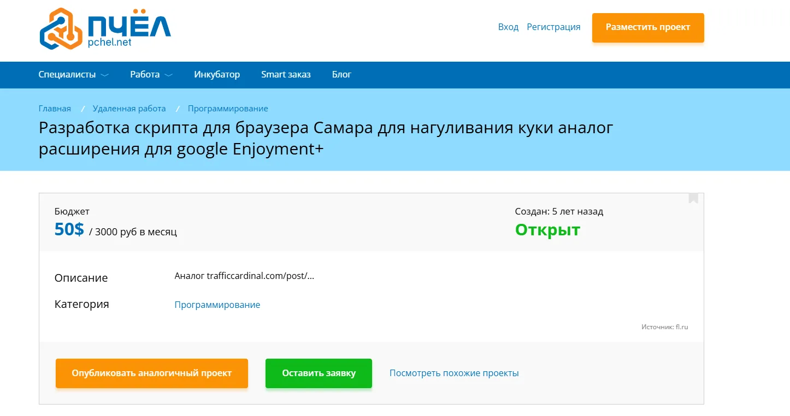
Task: Bookmark the project with the flag icon
Action: pos(693,198)
